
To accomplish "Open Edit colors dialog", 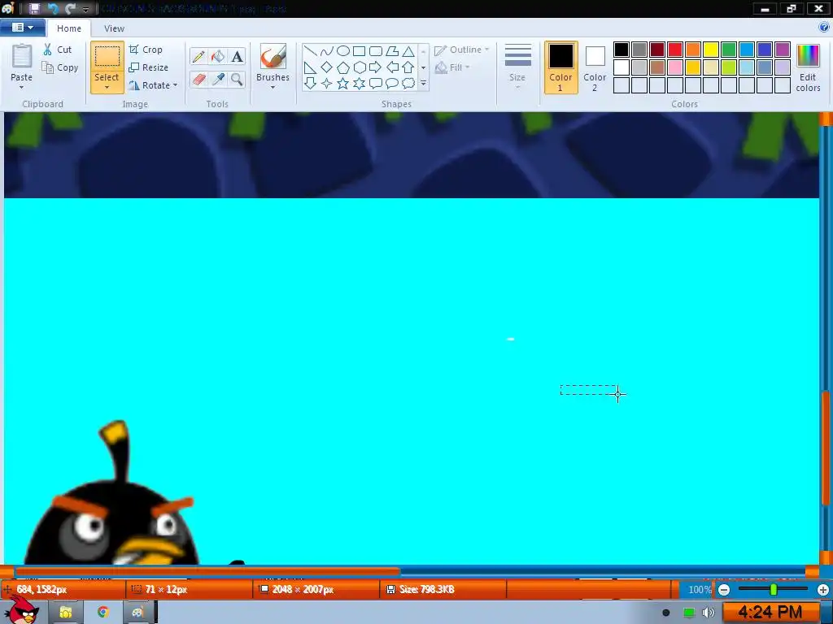I will point(808,68).
